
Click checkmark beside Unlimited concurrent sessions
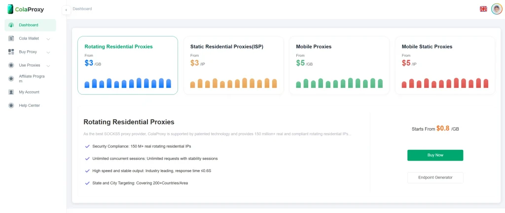click(x=87, y=159)
